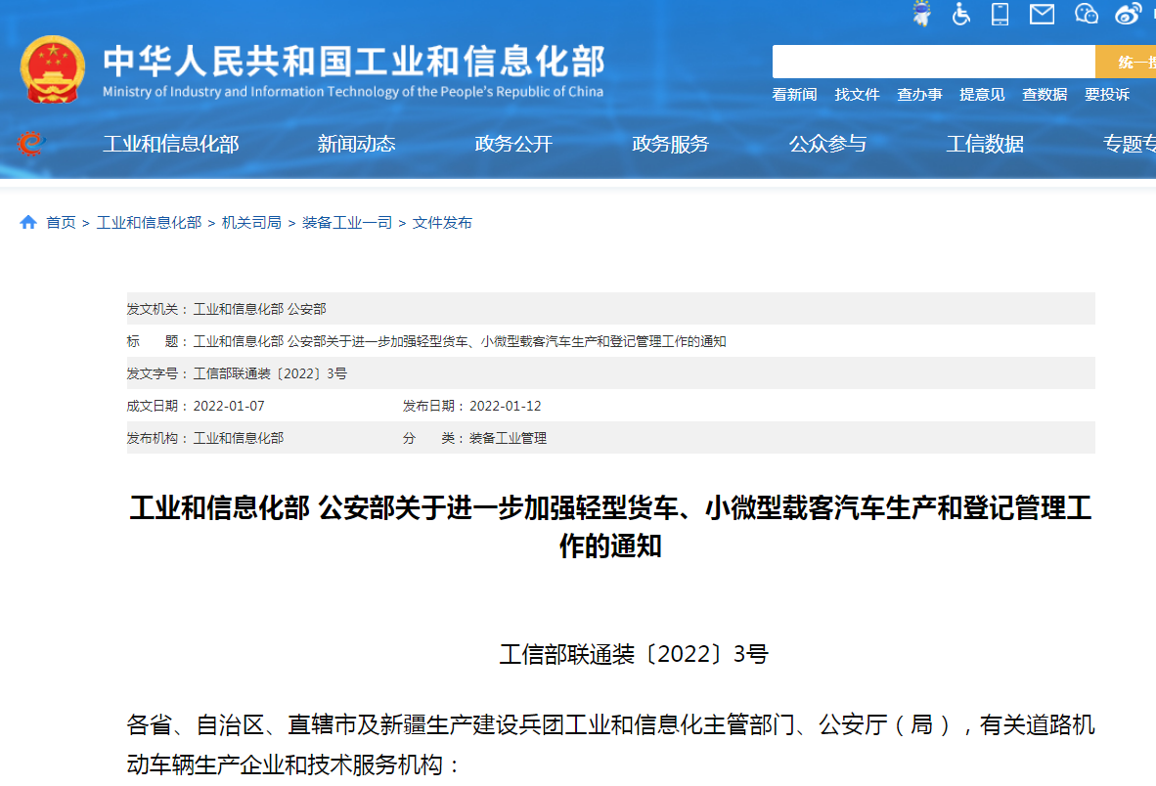Viewport: 1156px width, 786px height.
Task: Click 成文日期 value 2022-01-07
Action: (x=229, y=406)
